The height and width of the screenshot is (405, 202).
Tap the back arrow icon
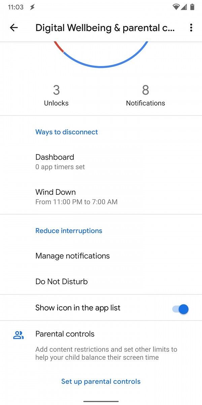[x=14, y=28]
